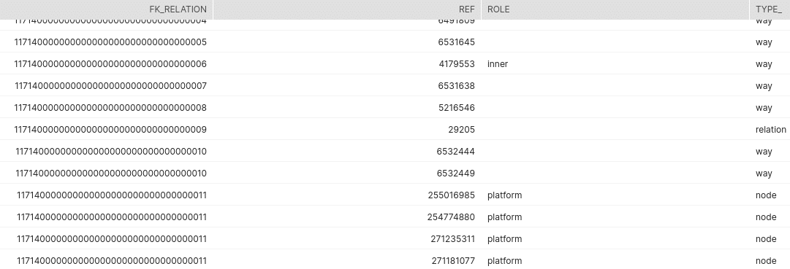The image size is (790, 269).
Task: Select REF value 254774880
Action: pyautogui.click(x=451, y=217)
